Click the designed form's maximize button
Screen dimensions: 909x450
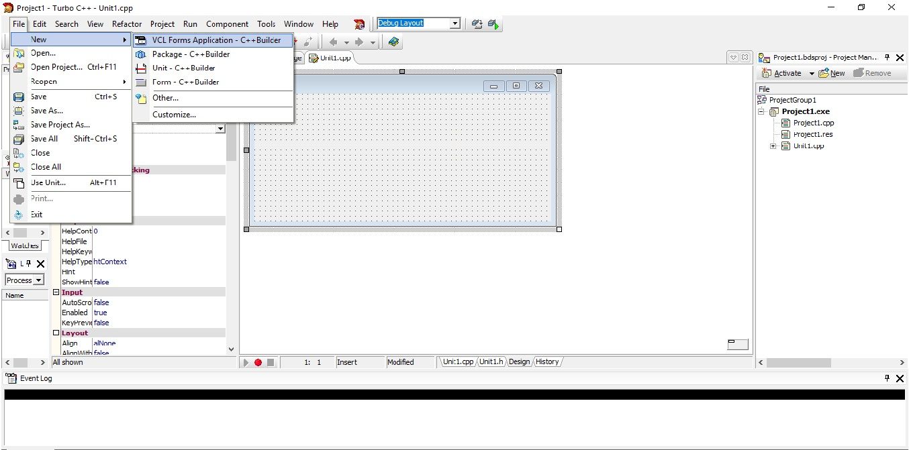(516, 86)
